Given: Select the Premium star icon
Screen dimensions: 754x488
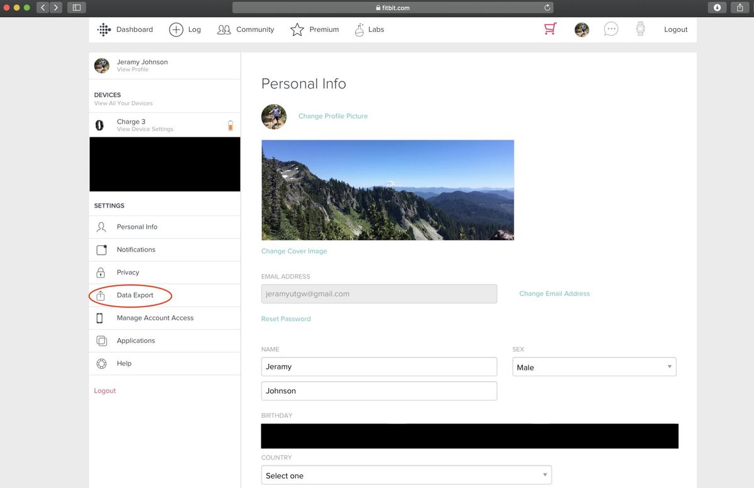Looking at the screenshot, I should coord(297,29).
